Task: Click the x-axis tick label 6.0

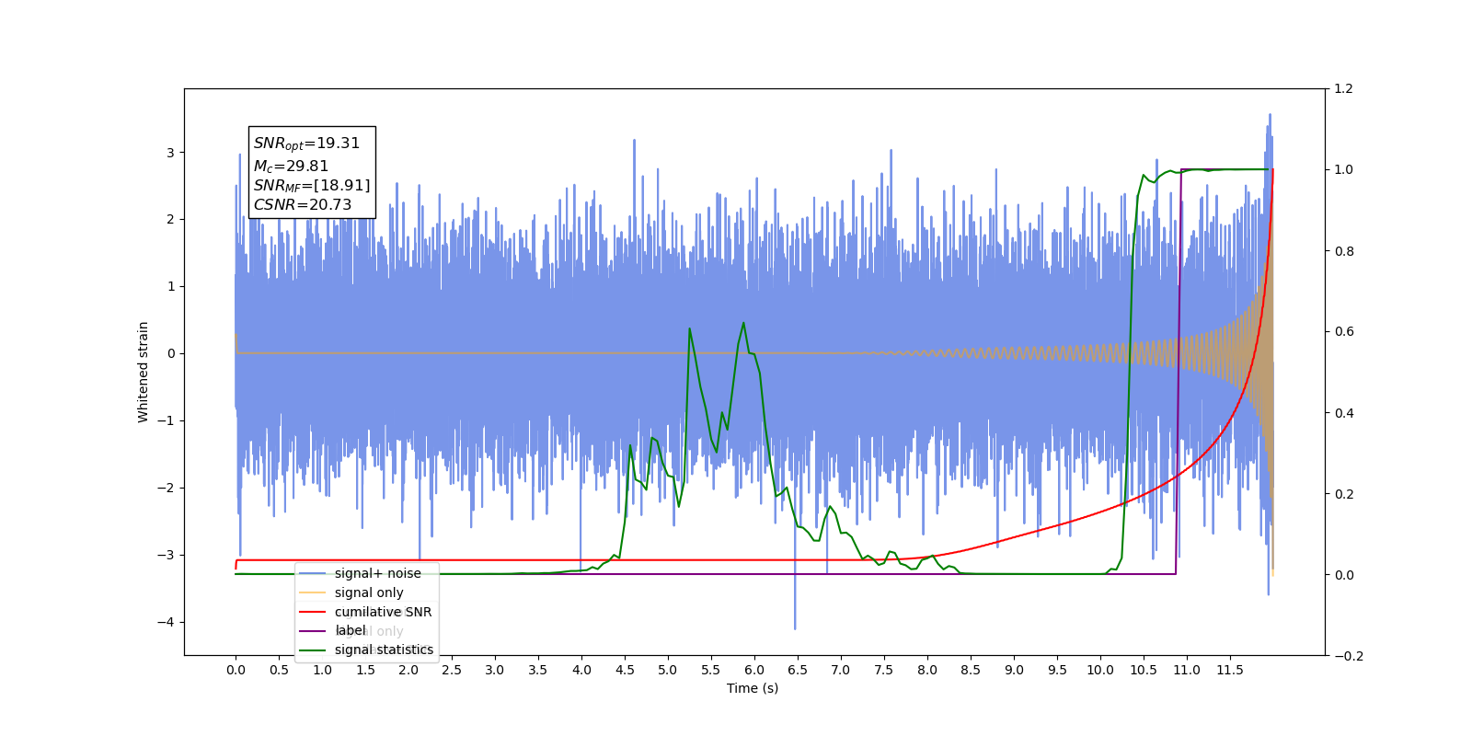Action: click(754, 670)
